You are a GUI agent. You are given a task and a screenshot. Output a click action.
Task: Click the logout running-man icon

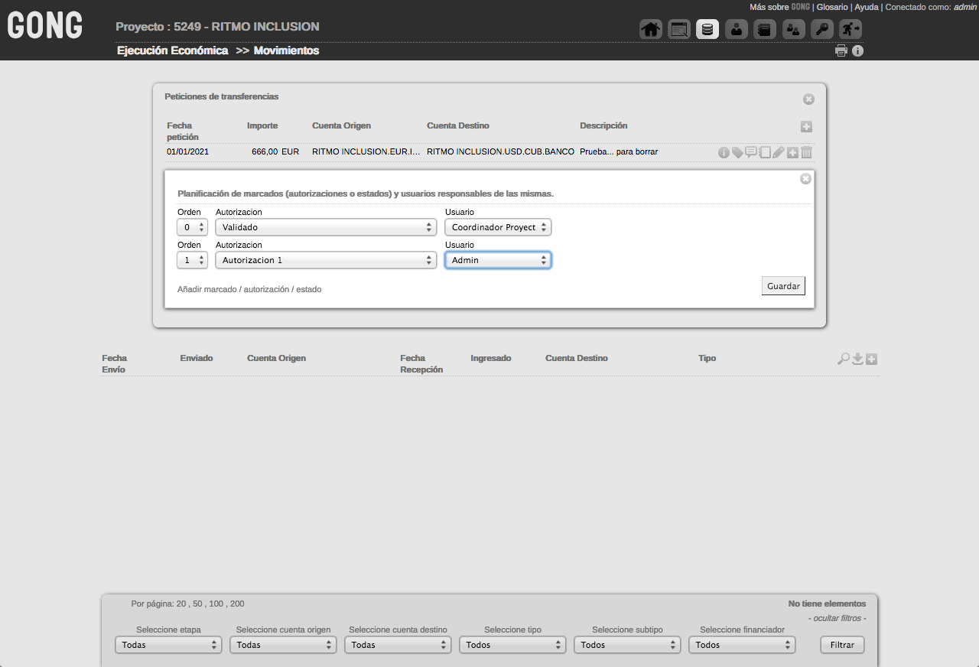click(851, 30)
